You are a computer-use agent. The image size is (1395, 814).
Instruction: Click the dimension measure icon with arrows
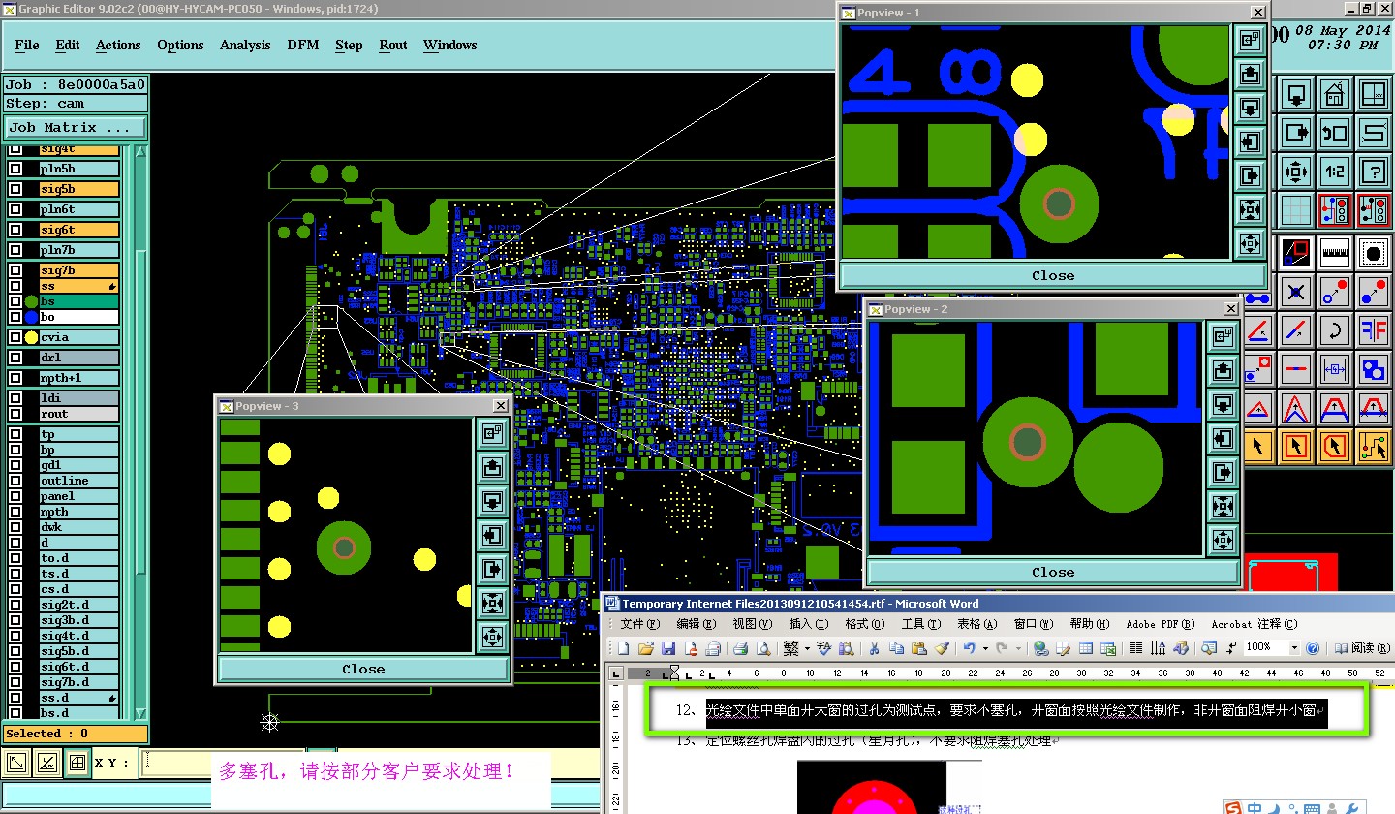pos(1334,368)
